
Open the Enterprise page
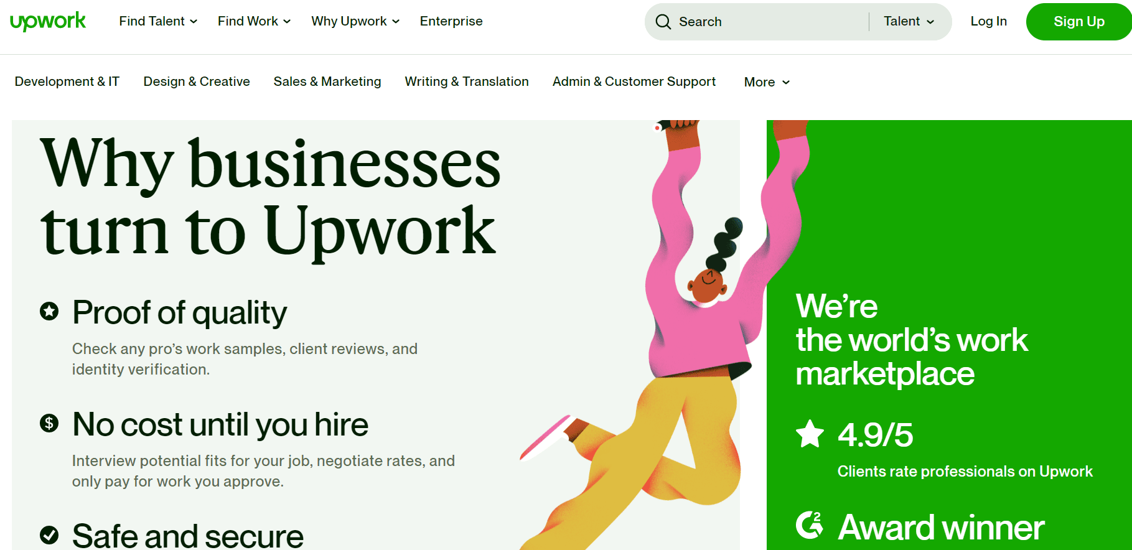click(x=451, y=21)
